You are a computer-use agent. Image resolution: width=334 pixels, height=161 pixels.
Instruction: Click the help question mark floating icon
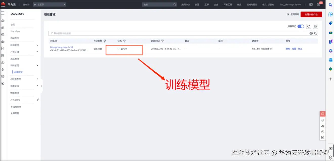(323, 132)
